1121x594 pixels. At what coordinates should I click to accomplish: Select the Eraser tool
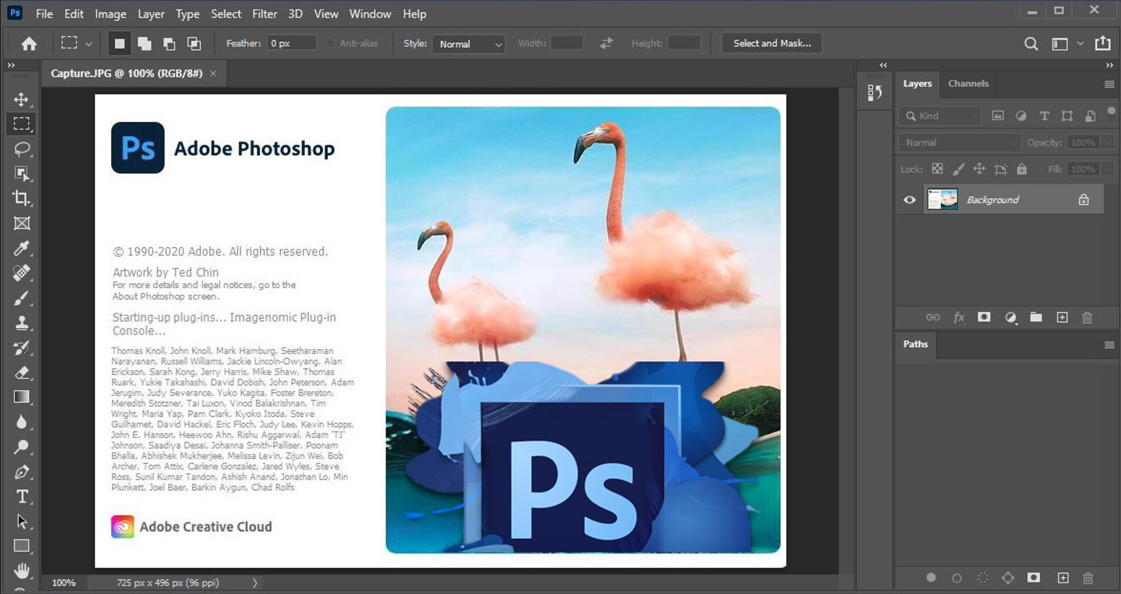pos(22,373)
